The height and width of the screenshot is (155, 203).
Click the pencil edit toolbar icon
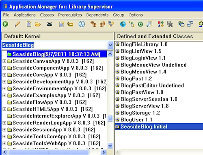[17, 24]
